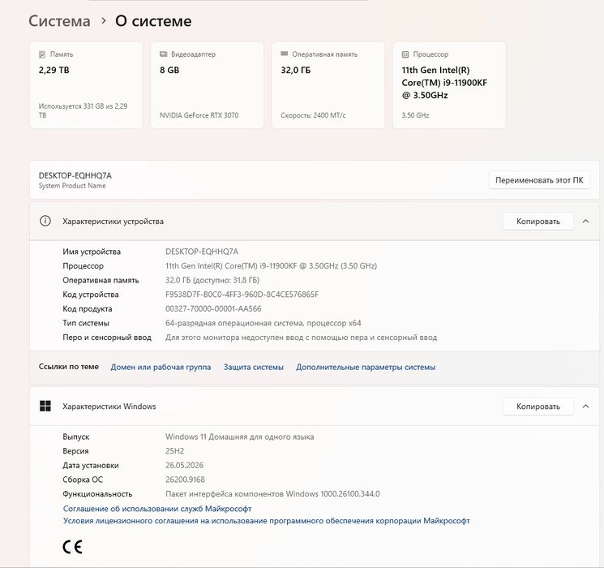This screenshot has height=568, width=604.
Task: Click NVIDIA GeForce RTX 3070 text
Action: tap(199, 115)
